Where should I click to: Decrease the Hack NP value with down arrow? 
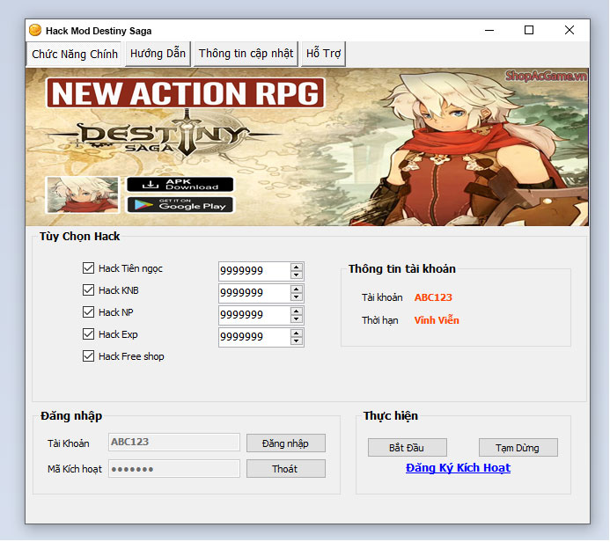coord(297,319)
